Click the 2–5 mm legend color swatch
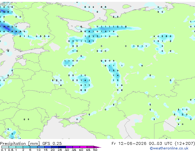The height and width of the screenshot is (151, 195). pyautogui.click(x=26, y=147)
